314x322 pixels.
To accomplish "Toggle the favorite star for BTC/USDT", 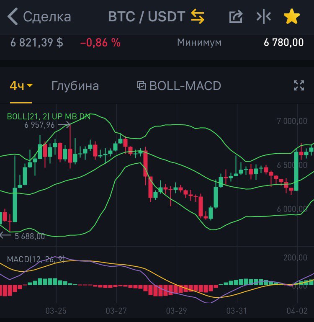I will click(292, 16).
